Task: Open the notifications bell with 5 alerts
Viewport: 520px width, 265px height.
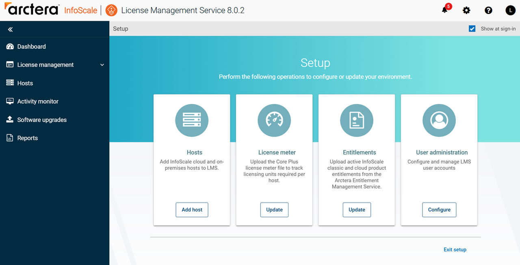Action: point(445,10)
